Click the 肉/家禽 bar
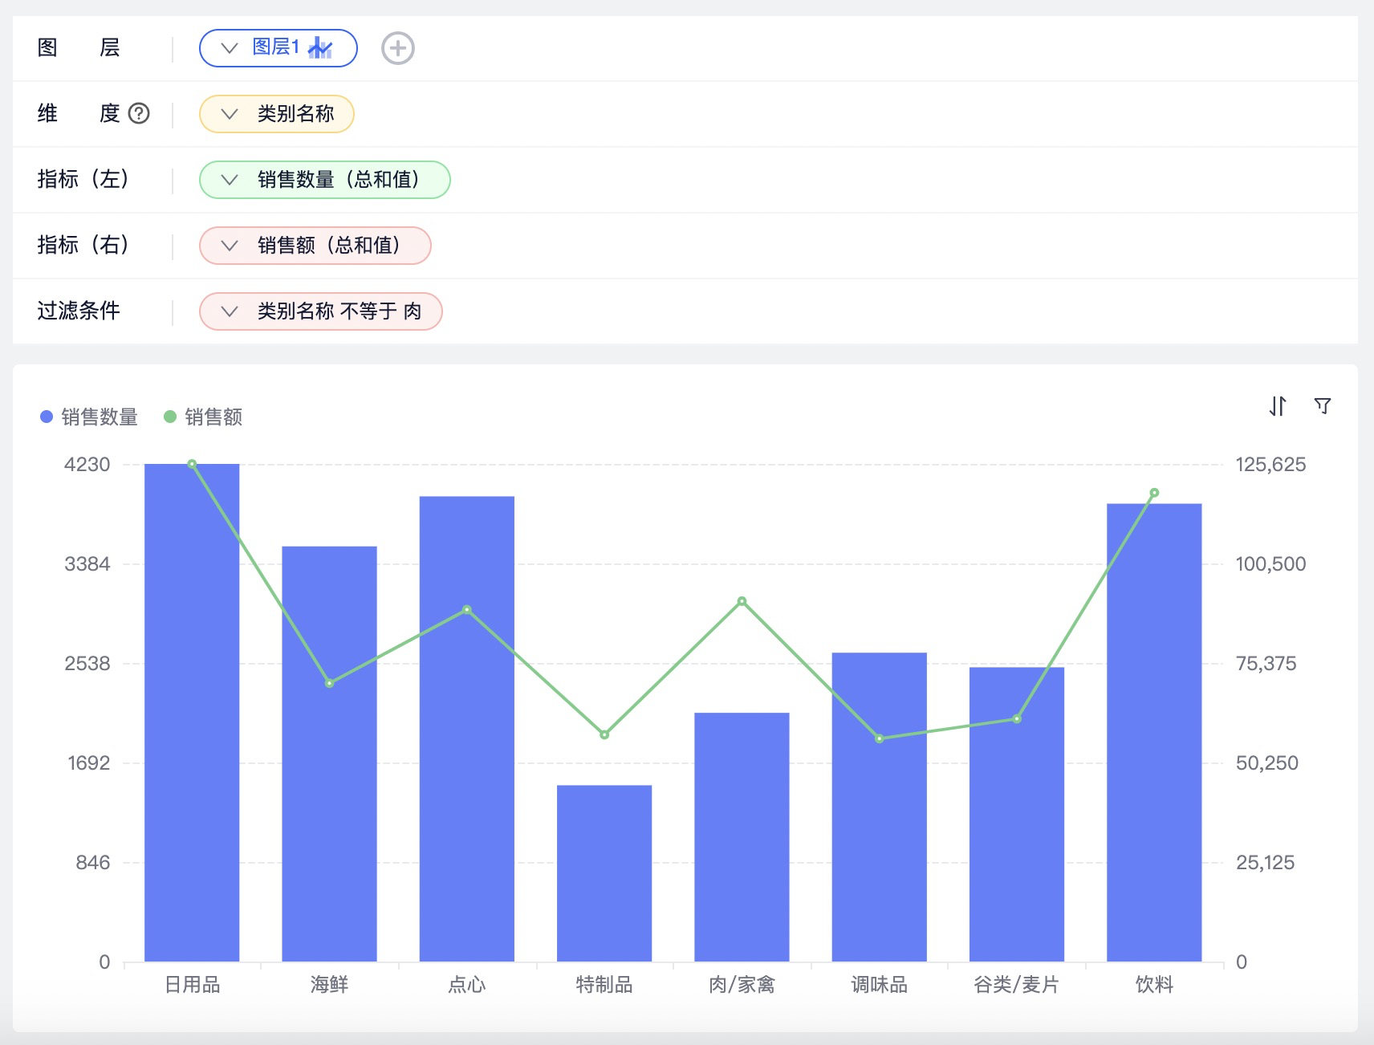Screen dimensions: 1374x1045 click(742, 837)
